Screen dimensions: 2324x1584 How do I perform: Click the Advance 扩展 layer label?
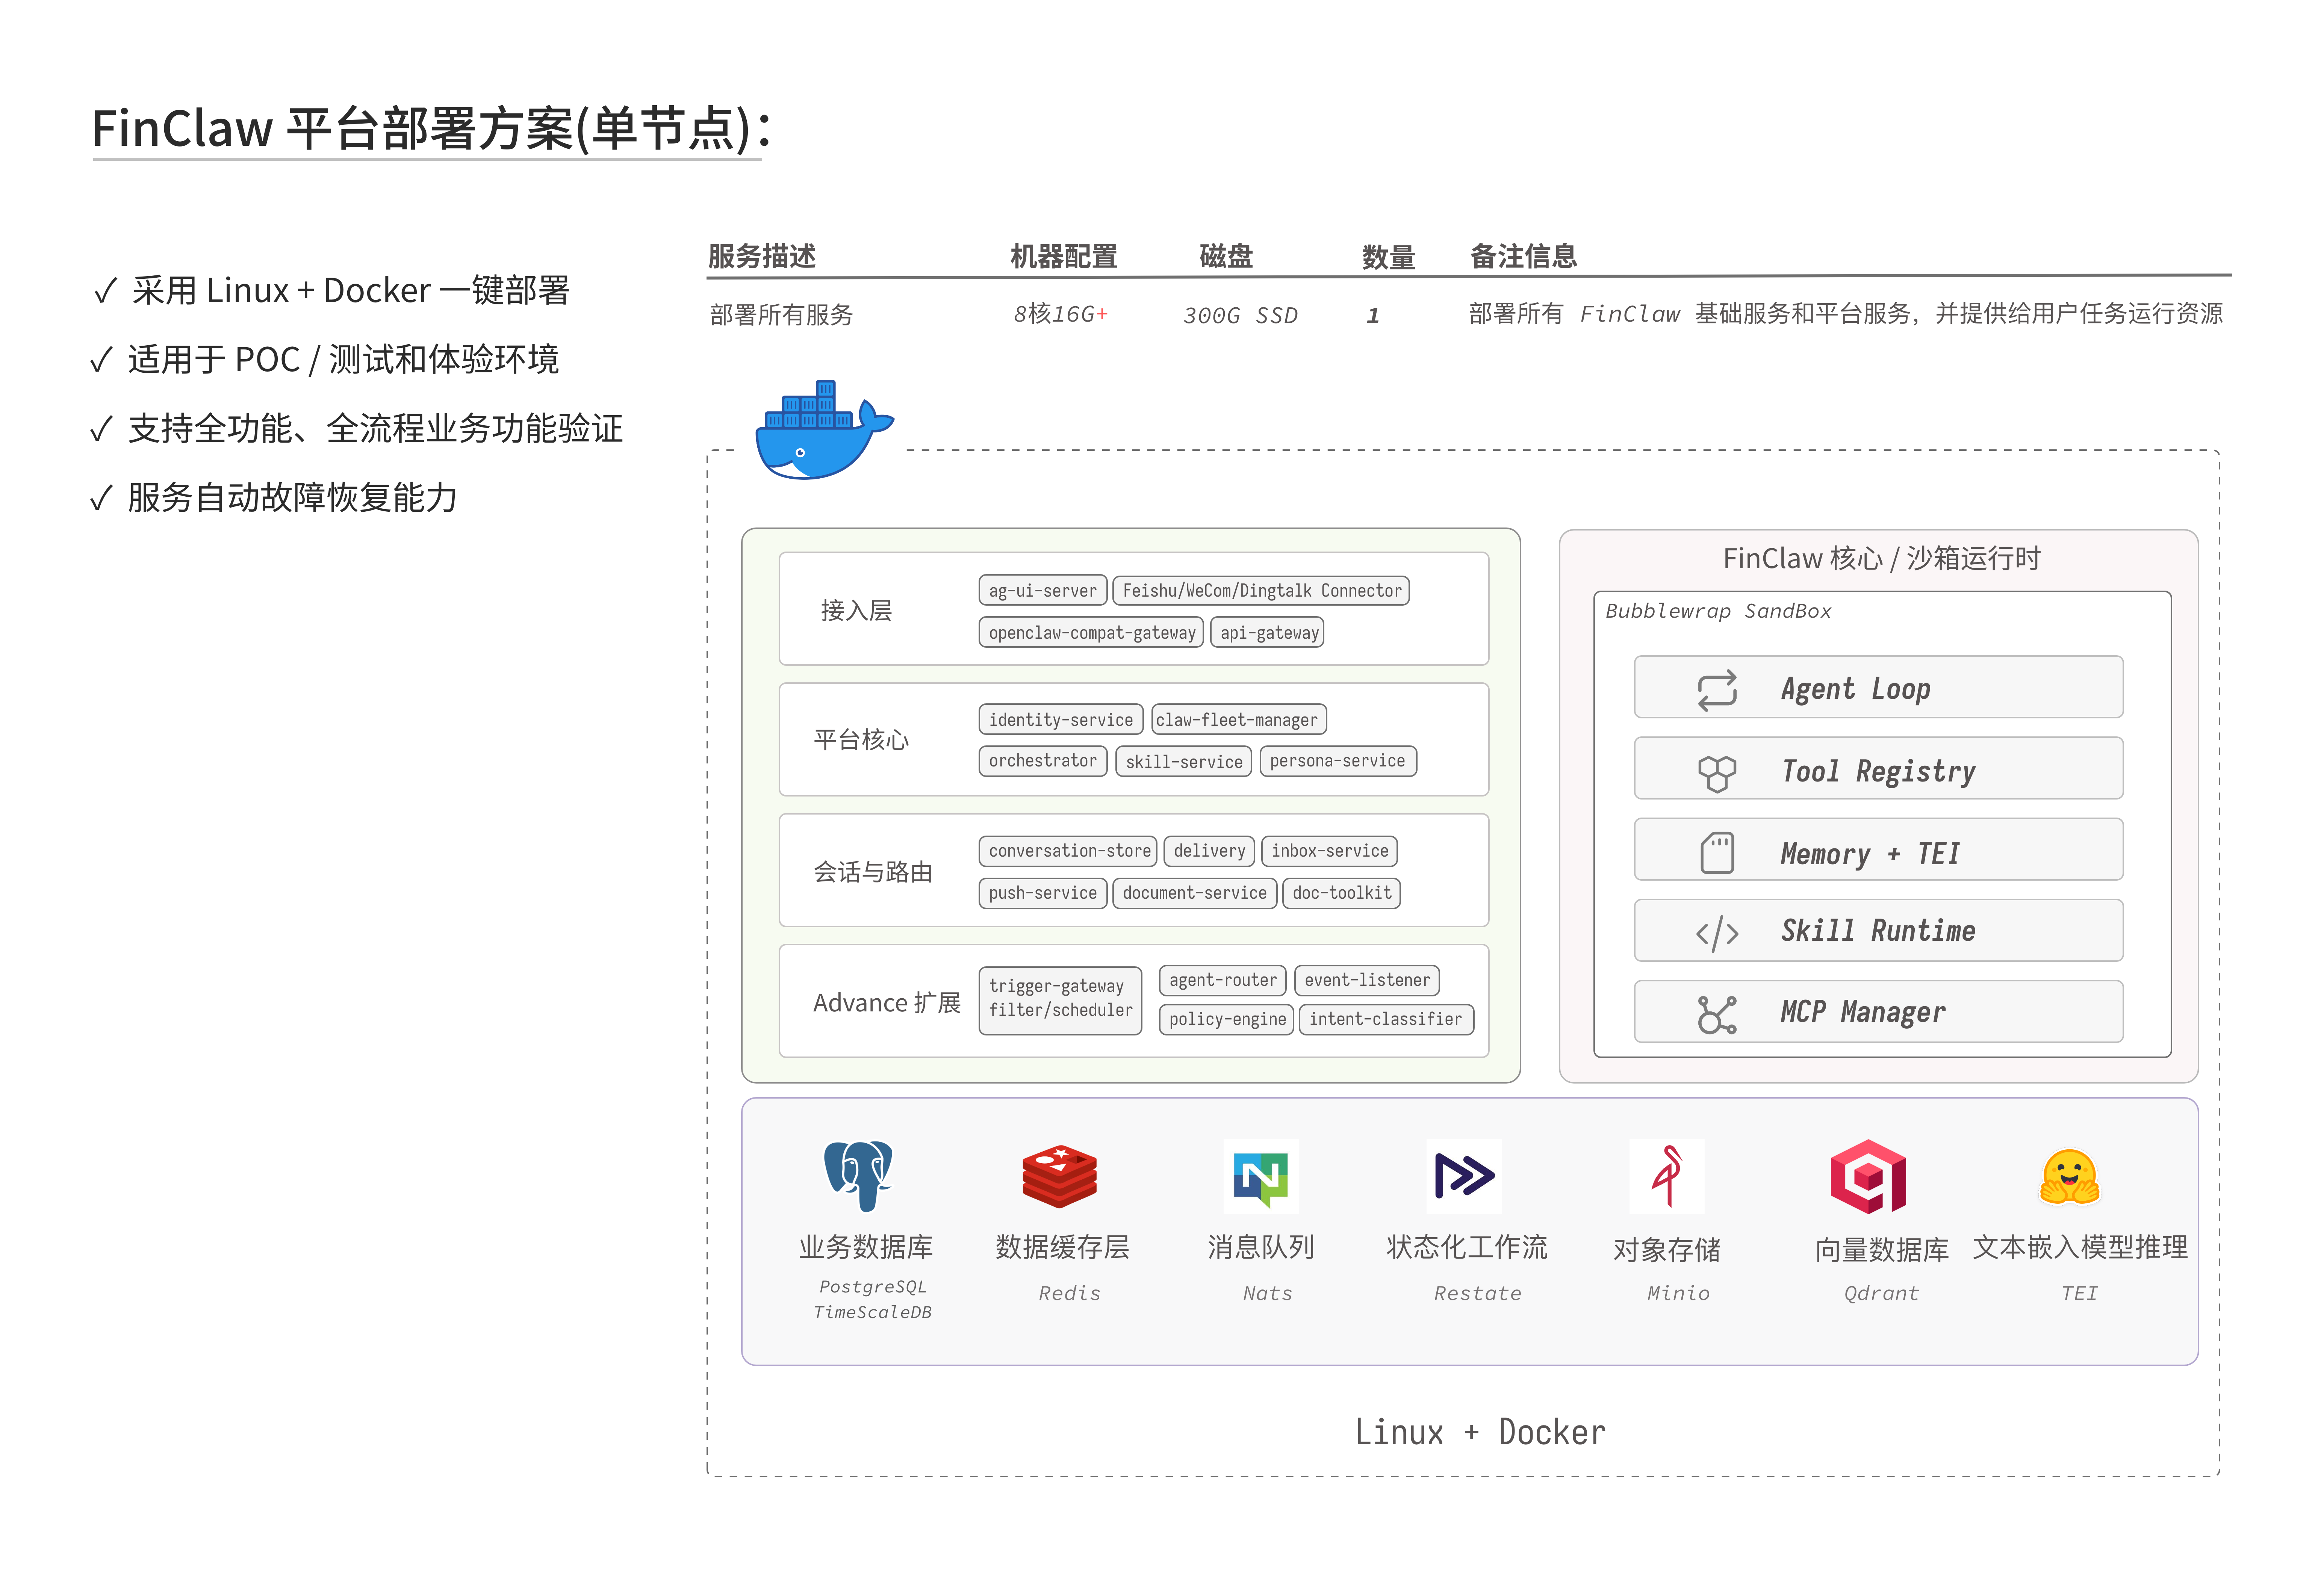(886, 1003)
